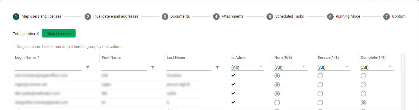This screenshot has height=110, width=419.
Task: Go to Invalidate email addresses step
Action: pos(116,16)
